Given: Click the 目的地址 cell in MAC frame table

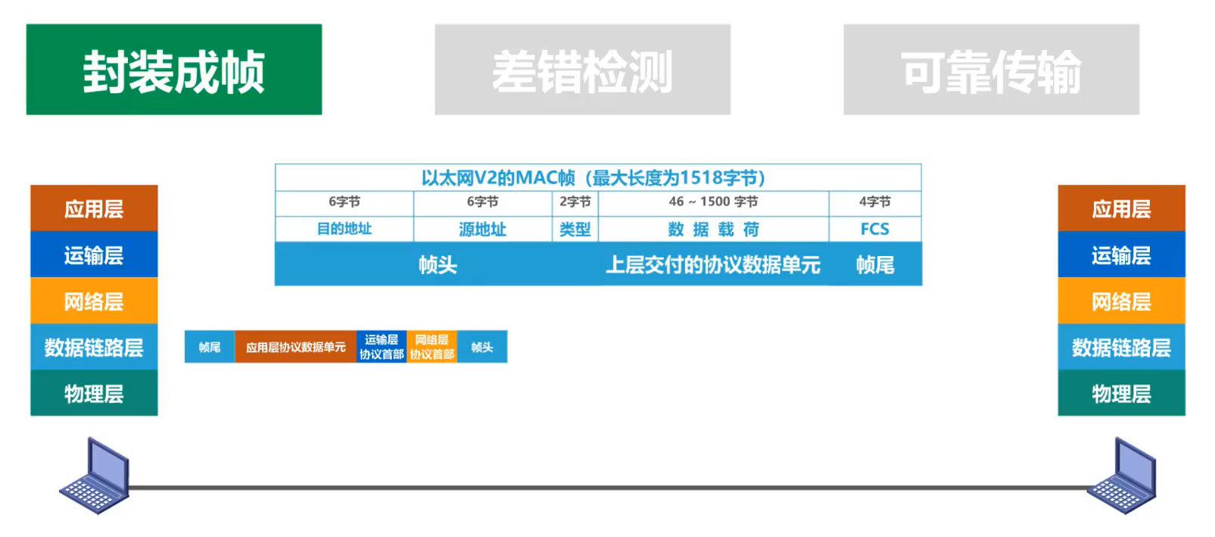Looking at the screenshot, I should tap(344, 229).
